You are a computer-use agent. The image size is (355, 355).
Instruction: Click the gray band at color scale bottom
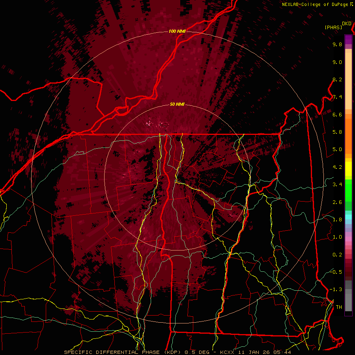pos(348,296)
